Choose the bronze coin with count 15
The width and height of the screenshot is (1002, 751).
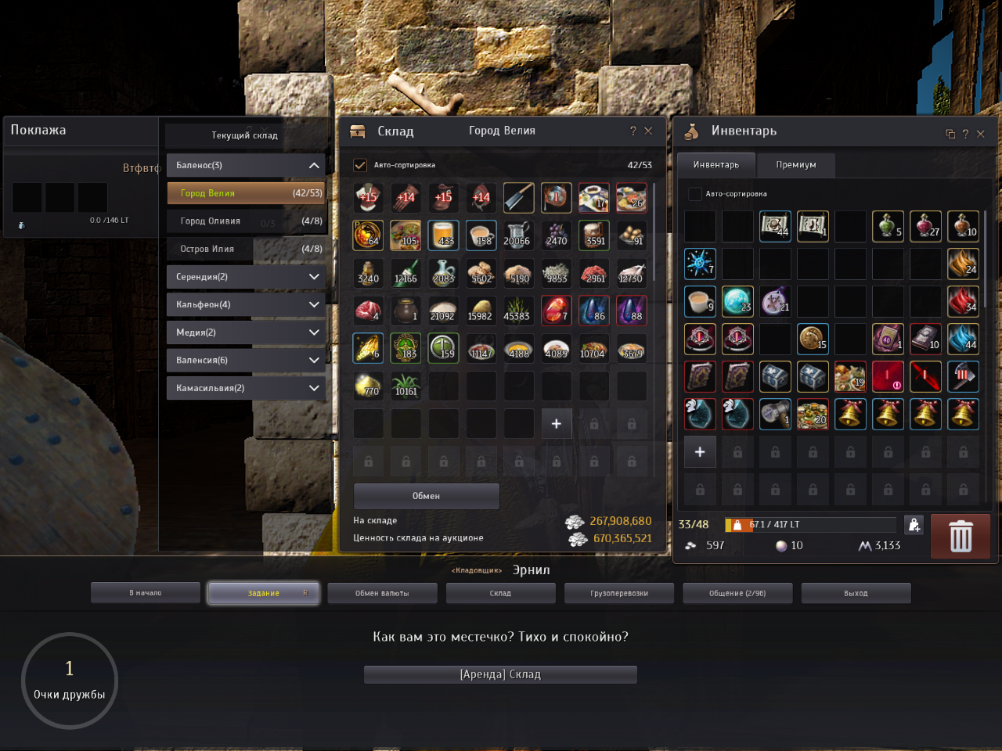(813, 339)
